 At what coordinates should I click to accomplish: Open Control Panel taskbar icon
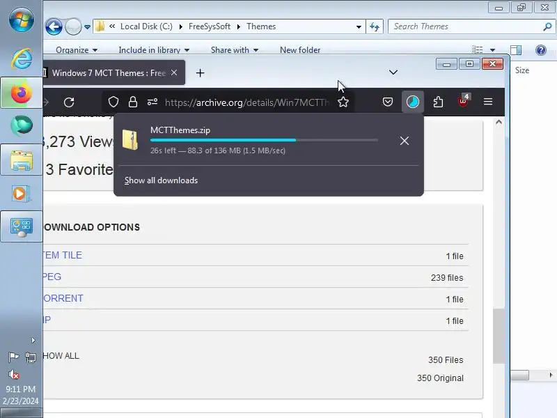pyautogui.click(x=22, y=227)
